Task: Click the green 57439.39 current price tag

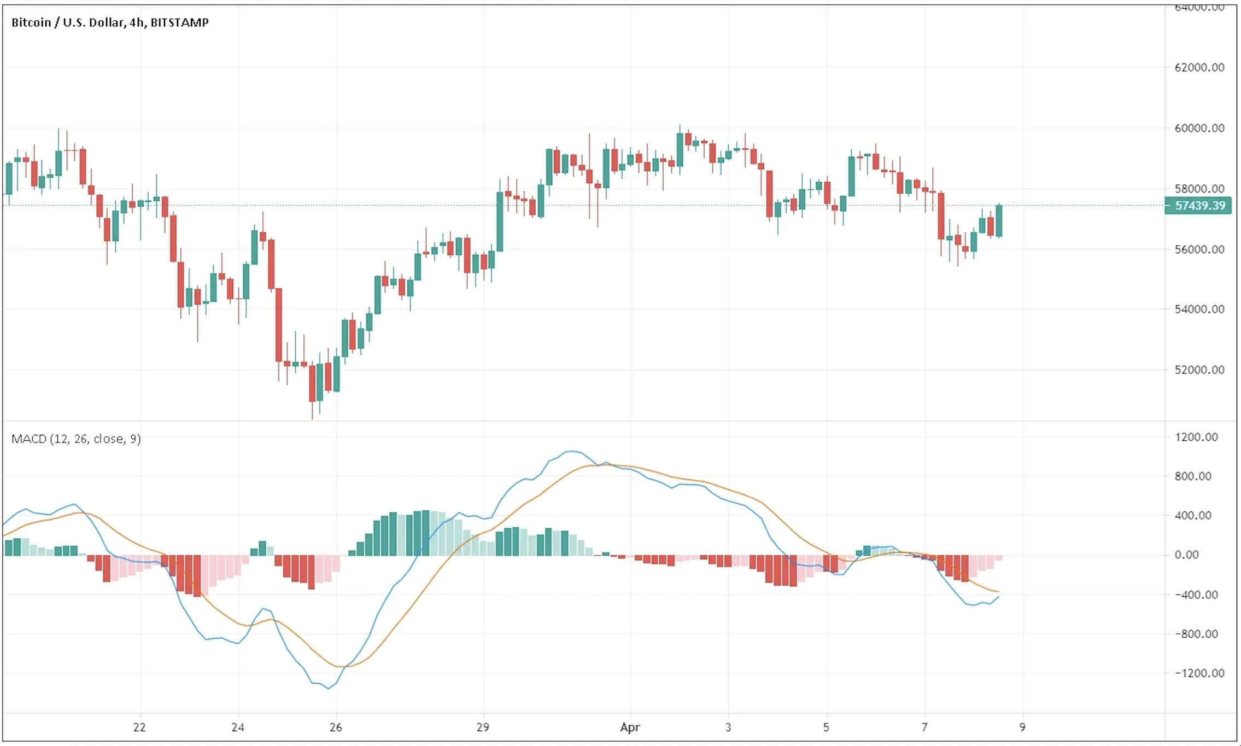Action: click(1199, 206)
